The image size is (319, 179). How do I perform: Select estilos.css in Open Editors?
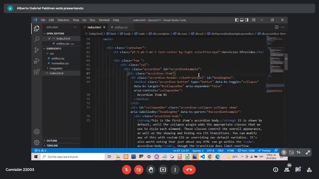[x=63, y=43]
